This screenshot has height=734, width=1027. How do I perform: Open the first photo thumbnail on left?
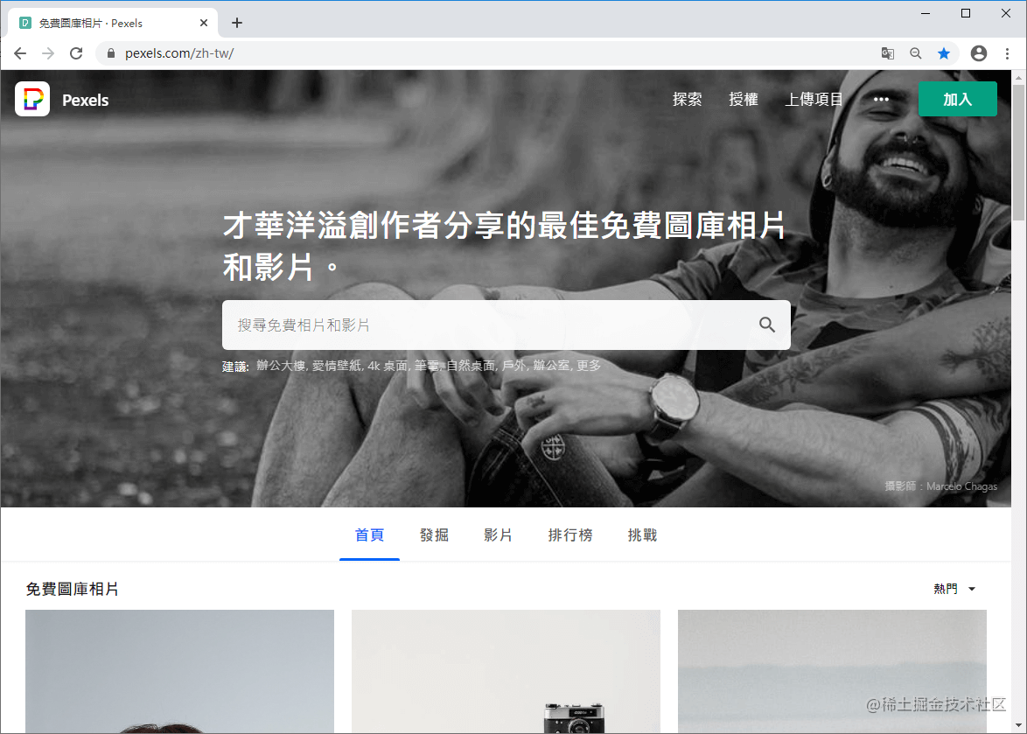click(179, 671)
